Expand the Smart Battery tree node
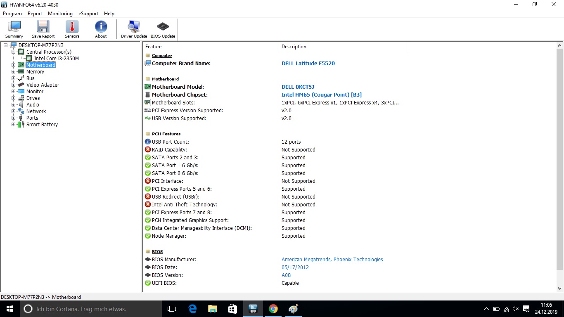 14,125
